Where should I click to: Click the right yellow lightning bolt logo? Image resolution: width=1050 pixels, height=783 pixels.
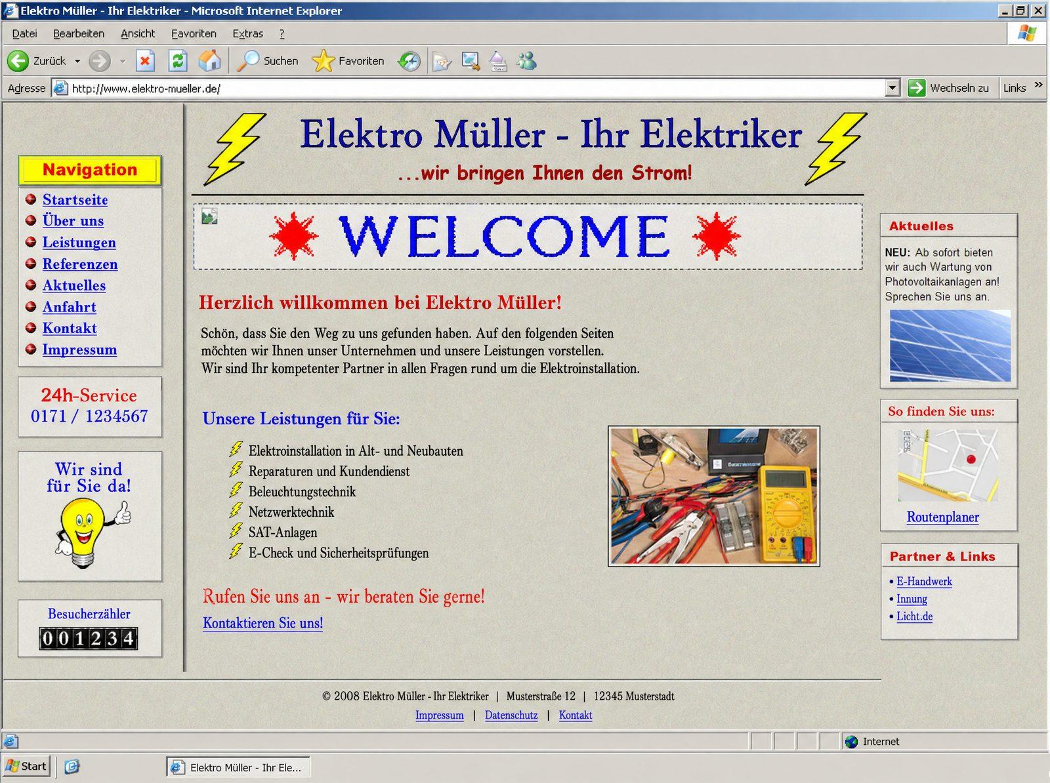836,149
